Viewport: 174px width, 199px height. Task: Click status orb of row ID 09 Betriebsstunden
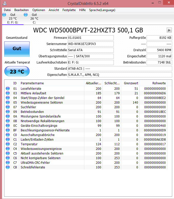[x=8, y=112]
